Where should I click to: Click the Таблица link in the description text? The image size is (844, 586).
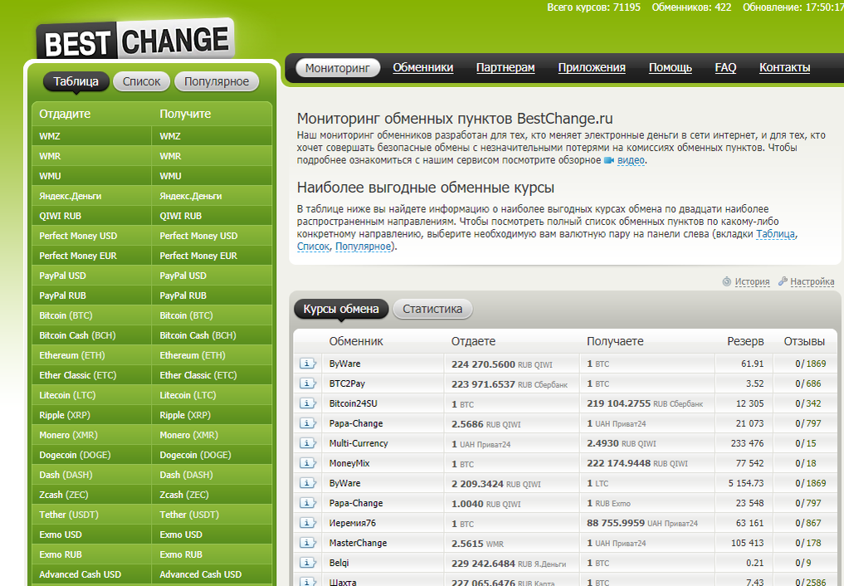coord(776,234)
